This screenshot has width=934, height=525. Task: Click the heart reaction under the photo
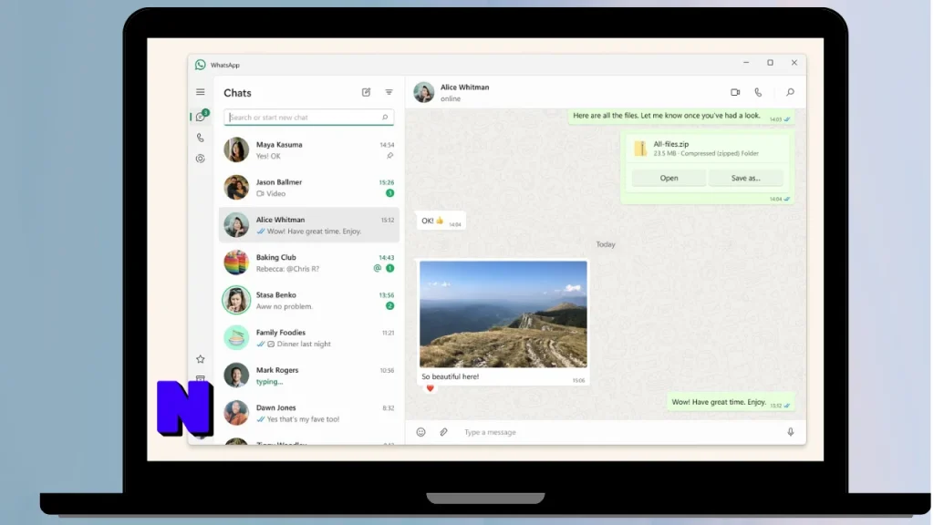[x=431, y=388]
